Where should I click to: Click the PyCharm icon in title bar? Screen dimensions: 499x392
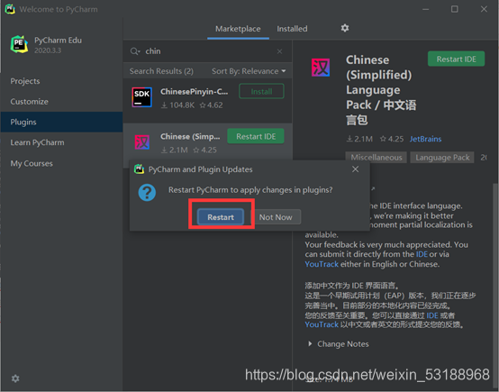point(10,9)
